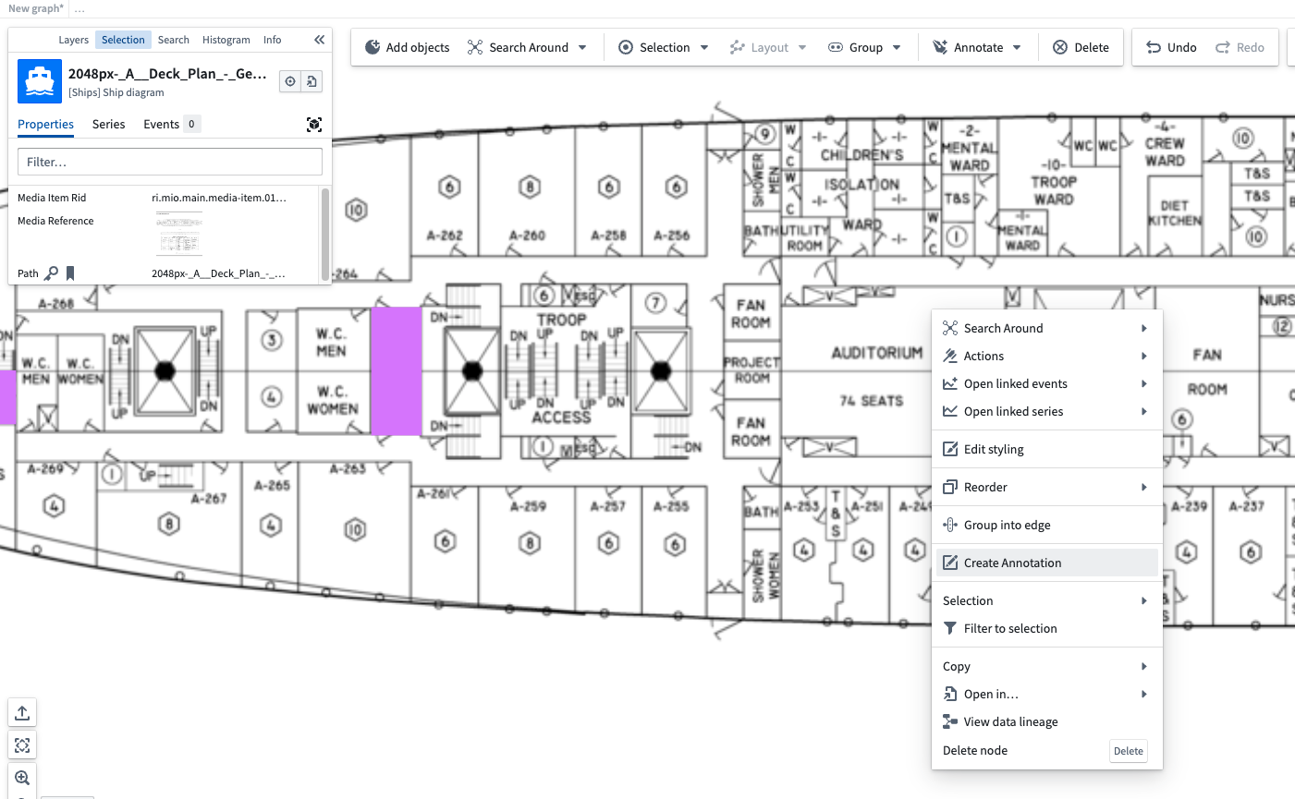Image resolution: width=1295 pixels, height=799 pixels.
Task: Click the upload icon at bottom left
Action: coord(21,712)
